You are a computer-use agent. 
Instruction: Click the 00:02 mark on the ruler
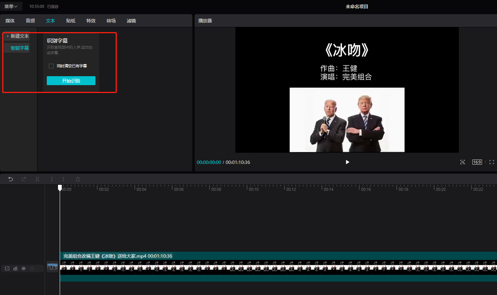pos(104,189)
